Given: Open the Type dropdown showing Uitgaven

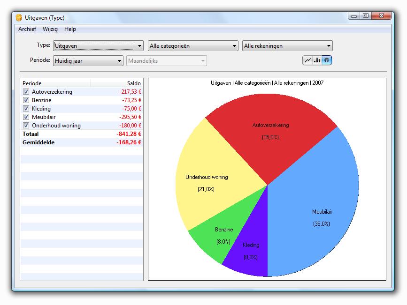Looking at the screenshot, I should click(x=98, y=46).
